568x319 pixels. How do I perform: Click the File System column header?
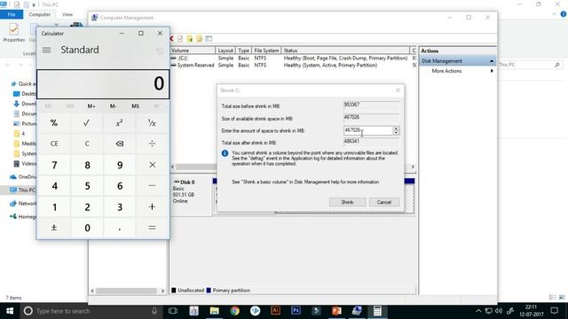point(266,51)
